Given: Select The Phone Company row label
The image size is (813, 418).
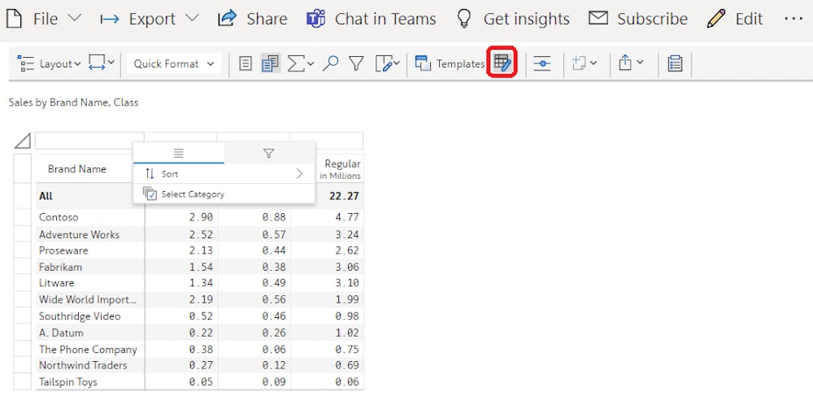Looking at the screenshot, I should point(88,350).
